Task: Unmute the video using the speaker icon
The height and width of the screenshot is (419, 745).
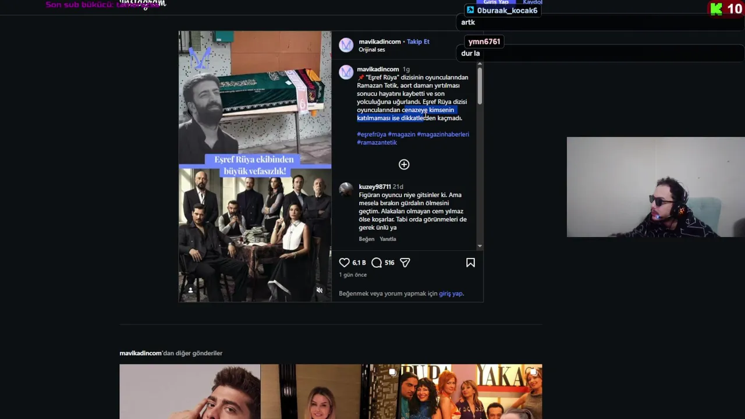Action: click(319, 290)
